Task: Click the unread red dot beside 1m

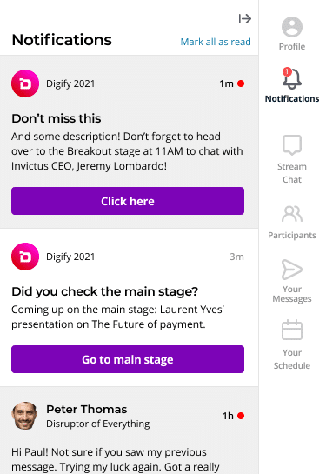Action: (x=241, y=83)
